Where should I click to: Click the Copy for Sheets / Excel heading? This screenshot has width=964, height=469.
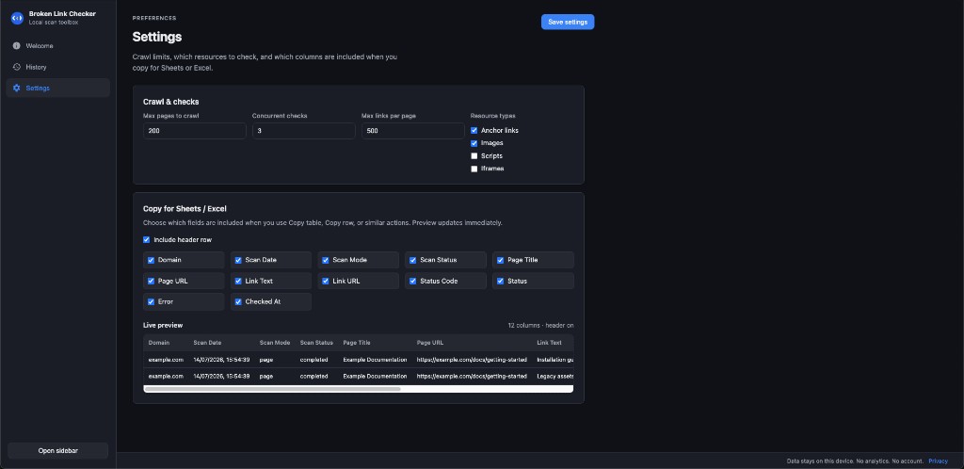tap(185, 209)
